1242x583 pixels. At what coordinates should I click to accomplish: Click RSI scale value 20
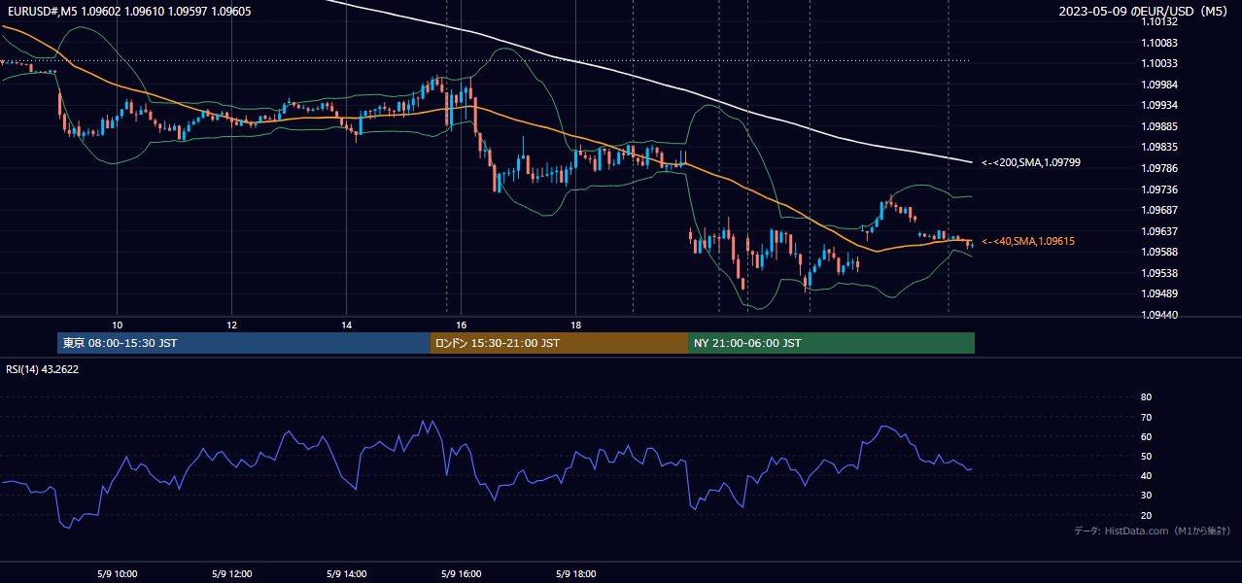[1146, 515]
